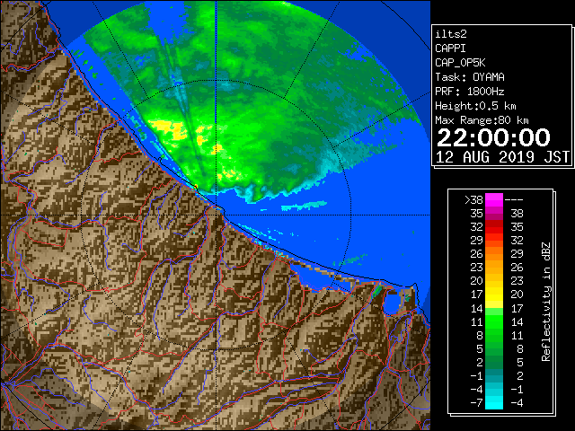Pick the bright green legend swatch

[x=494, y=321]
